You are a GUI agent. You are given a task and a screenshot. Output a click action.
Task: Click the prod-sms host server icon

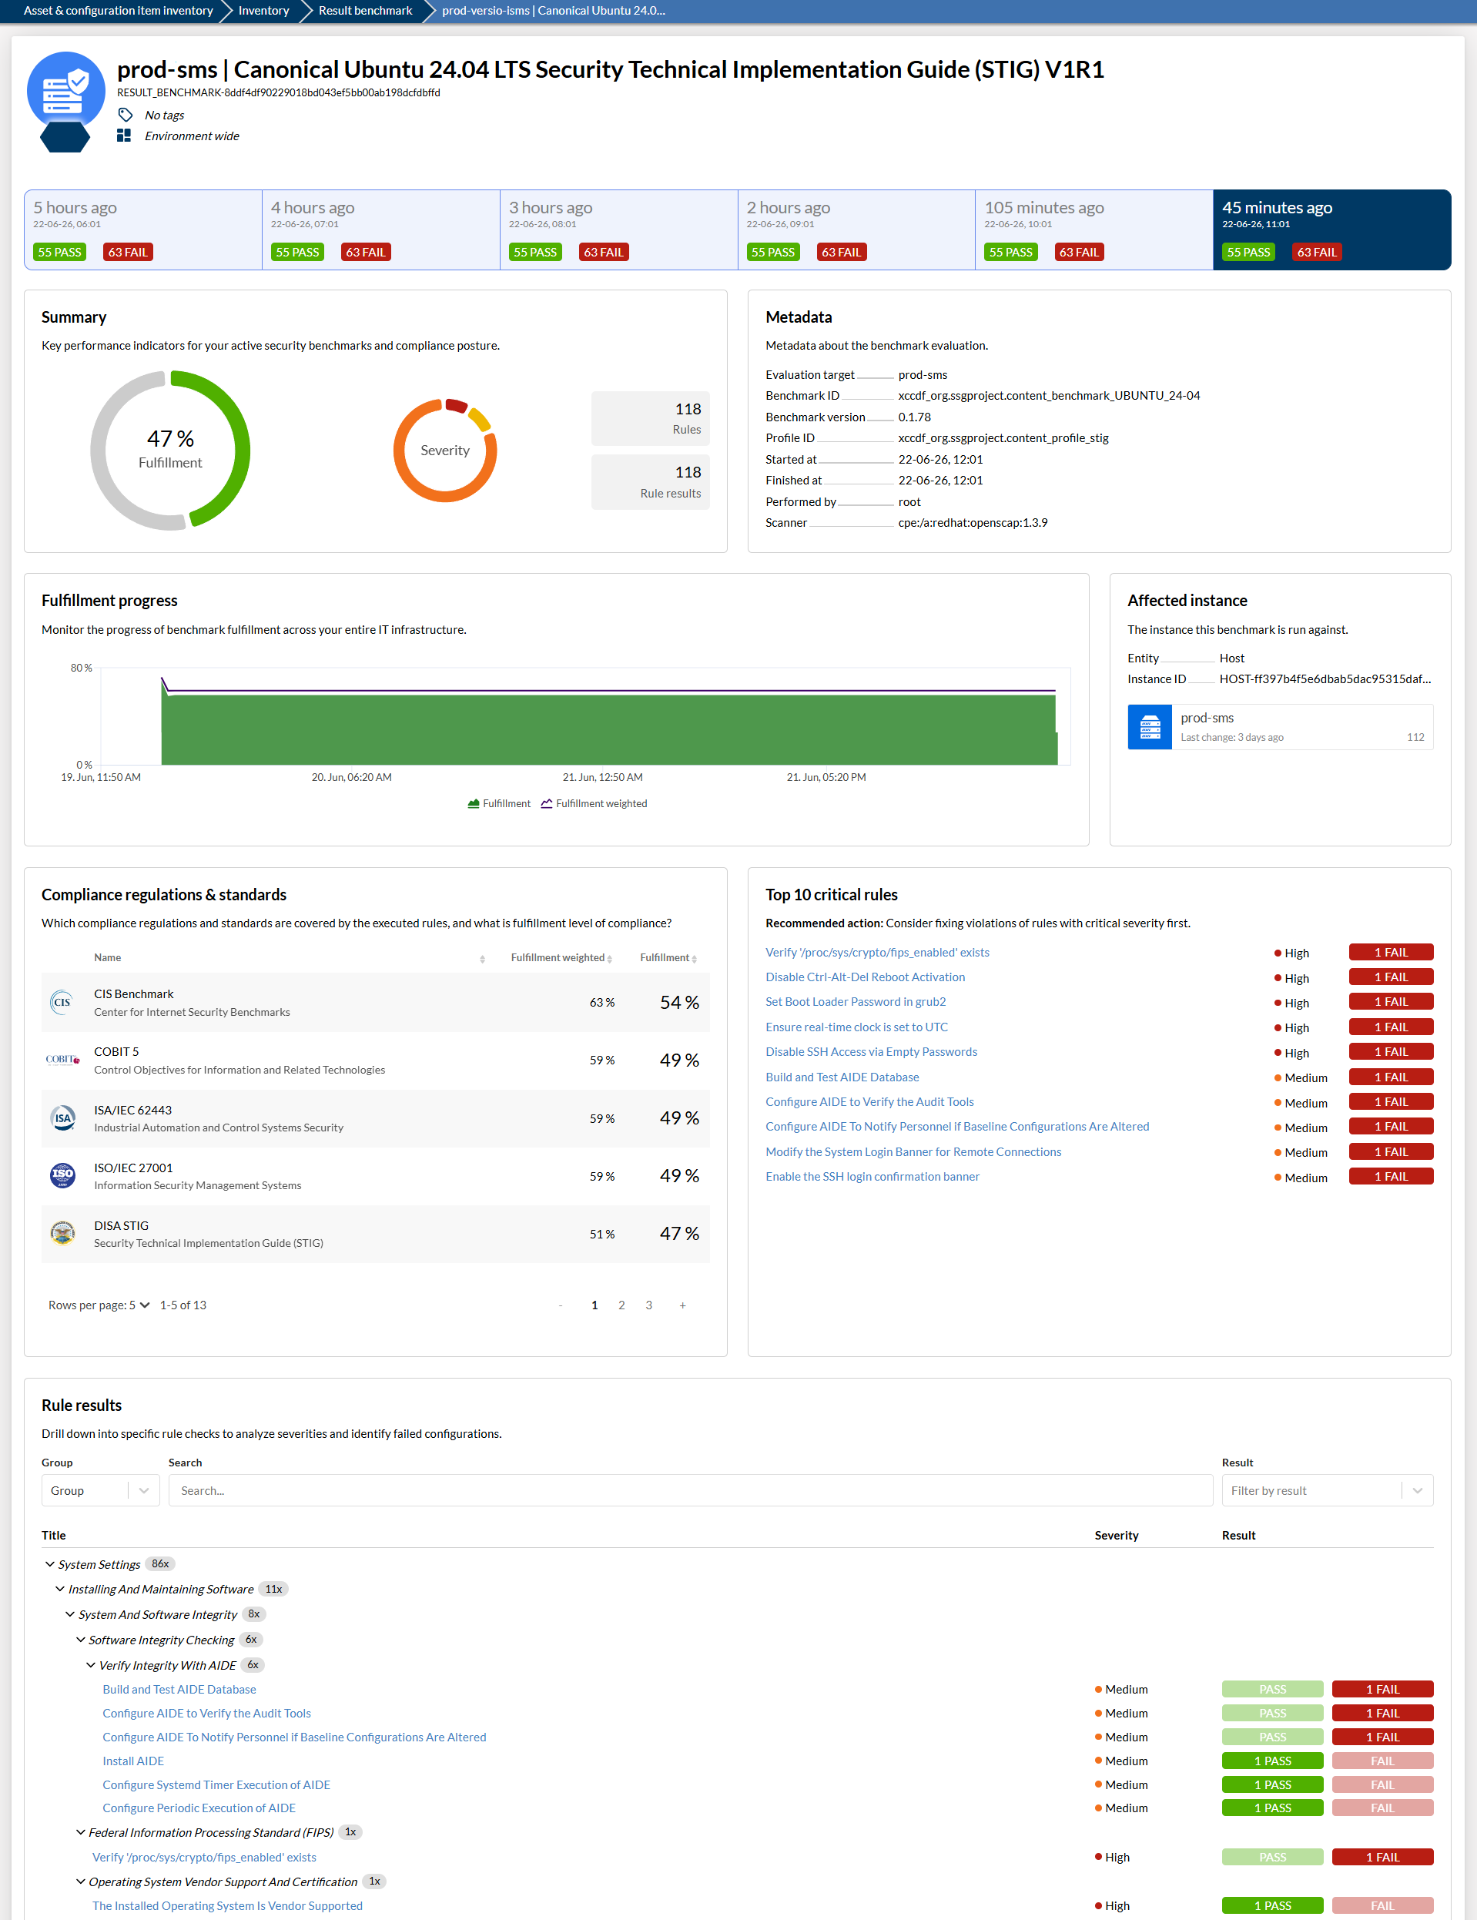1150,727
